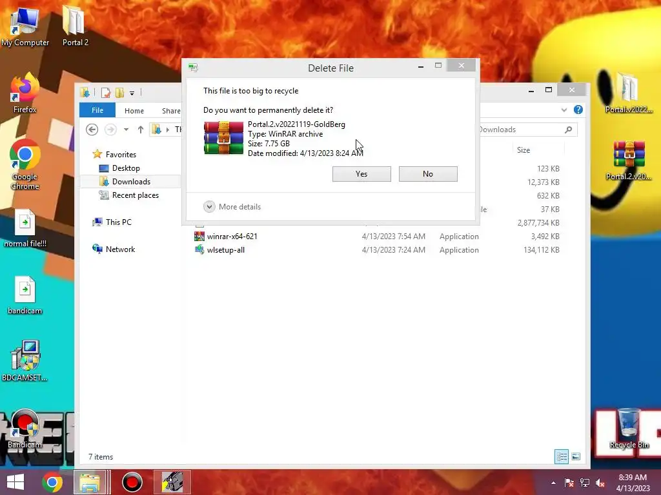The width and height of the screenshot is (661, 495).
Task: Open recent locations dropdown arrow
Action: point(126,130)
